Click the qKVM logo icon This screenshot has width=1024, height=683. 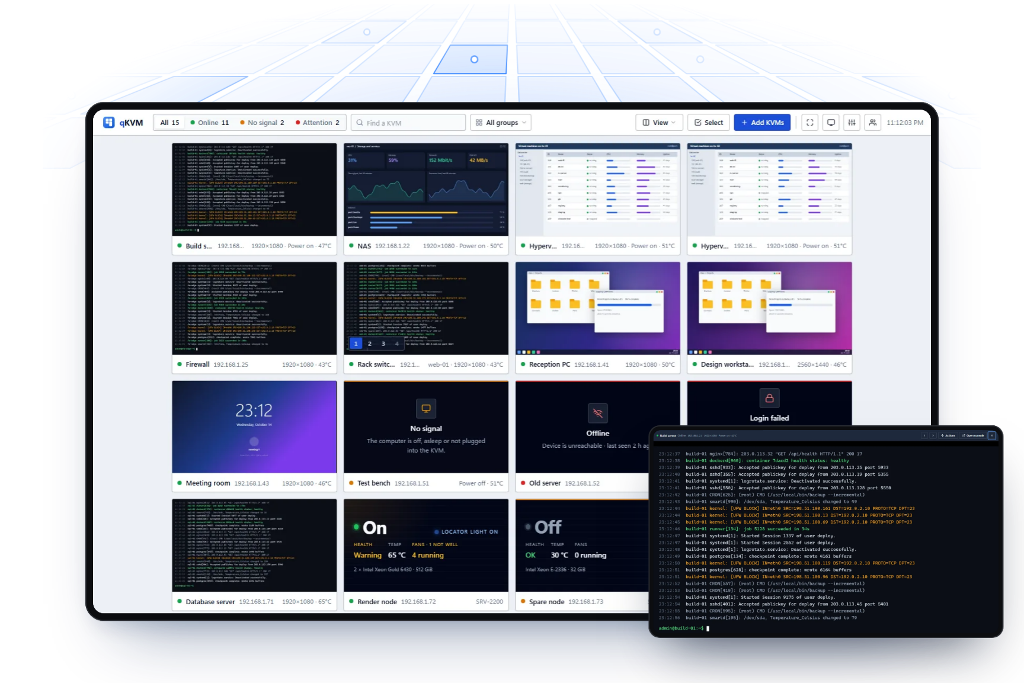[109, 123]
